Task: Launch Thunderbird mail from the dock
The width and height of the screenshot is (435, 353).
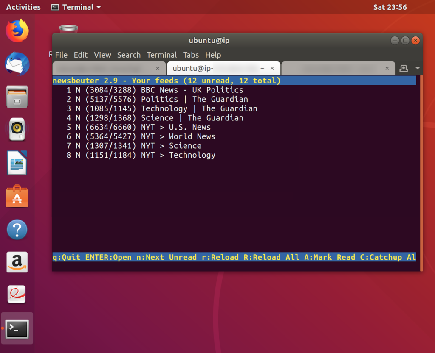Action: click(x=17, y=64)
